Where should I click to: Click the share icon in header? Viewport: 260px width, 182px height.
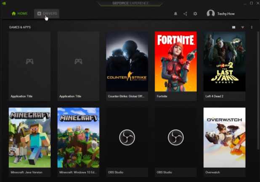click(186, 14)
